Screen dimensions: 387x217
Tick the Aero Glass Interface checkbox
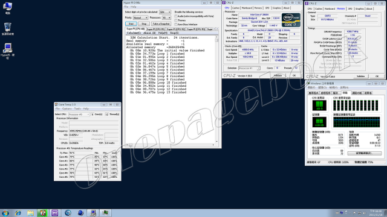(176, 25)
